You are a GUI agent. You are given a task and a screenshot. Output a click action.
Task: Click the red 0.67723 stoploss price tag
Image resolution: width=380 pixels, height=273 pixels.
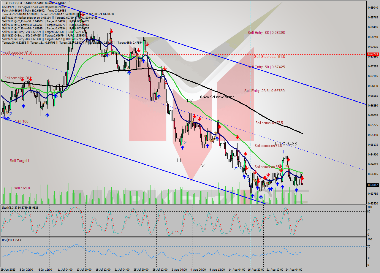[x=373, y=54]
